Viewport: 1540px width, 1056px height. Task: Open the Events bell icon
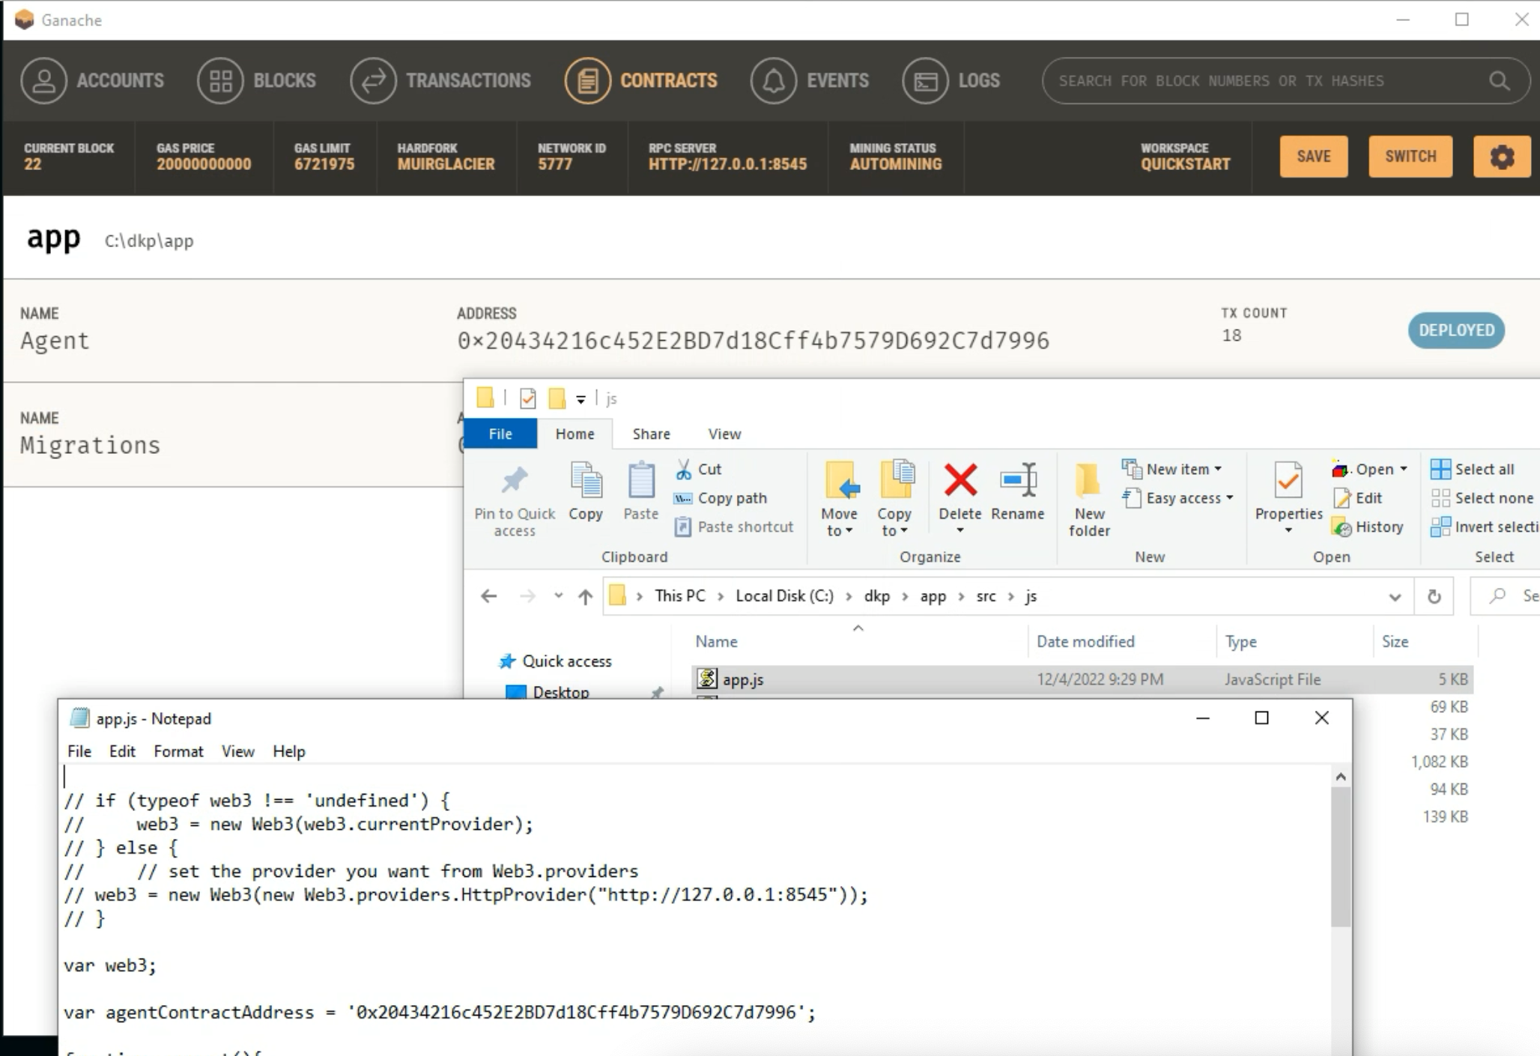(x=773, y=81)
